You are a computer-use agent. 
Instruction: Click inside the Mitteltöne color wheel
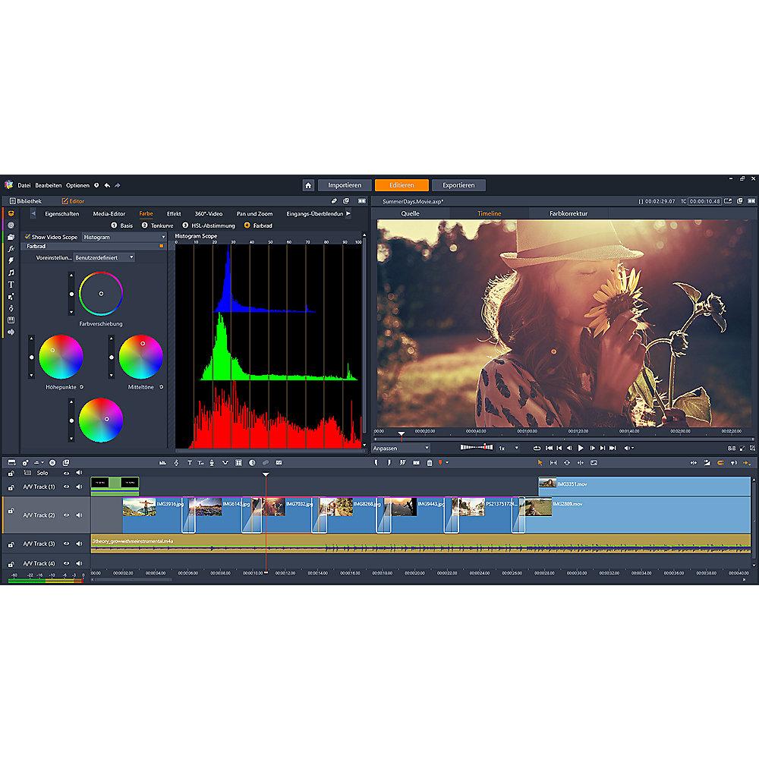click(141, 357)
